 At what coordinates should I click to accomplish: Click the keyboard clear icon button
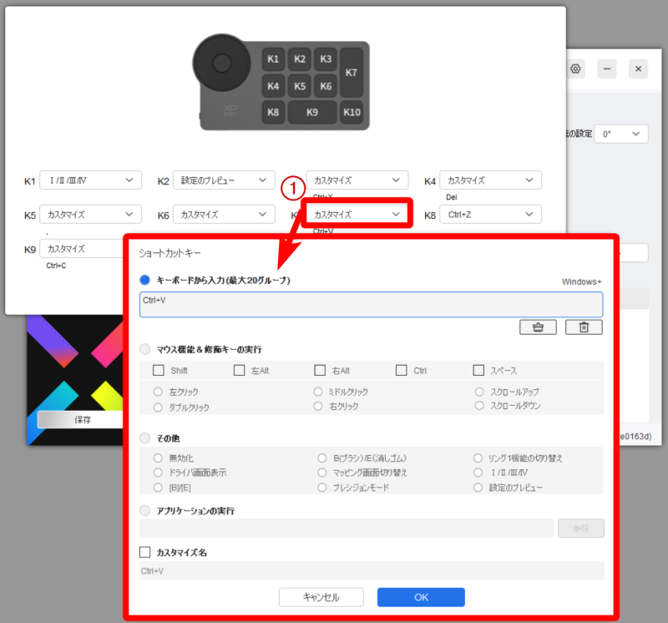(x=538, y=327)
